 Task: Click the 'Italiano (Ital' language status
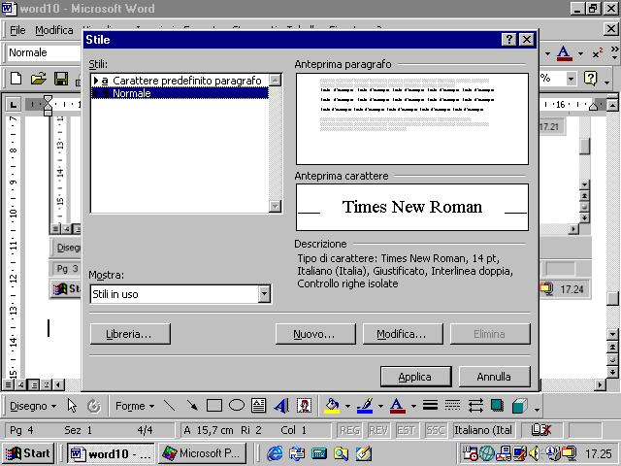click(x=483, y=430)
